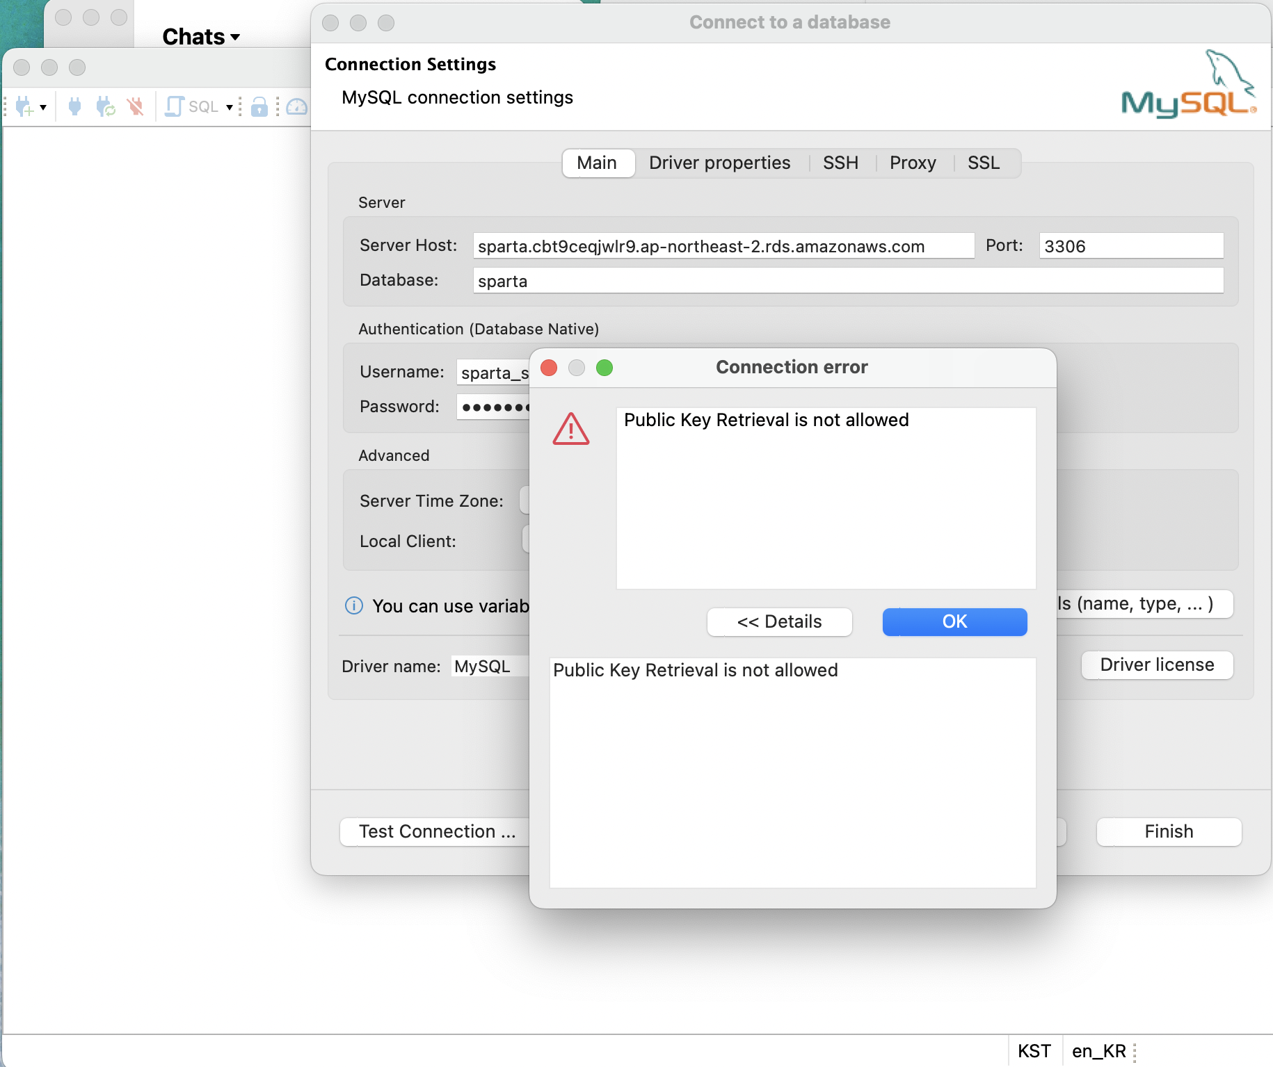Click the Server Host input field
This screenshot has height=1067, width=1273.
tap(723, 246)
